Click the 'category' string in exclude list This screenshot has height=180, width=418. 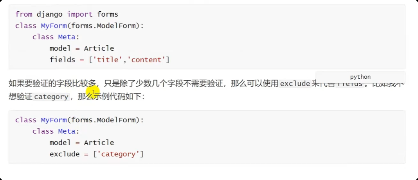118,154
